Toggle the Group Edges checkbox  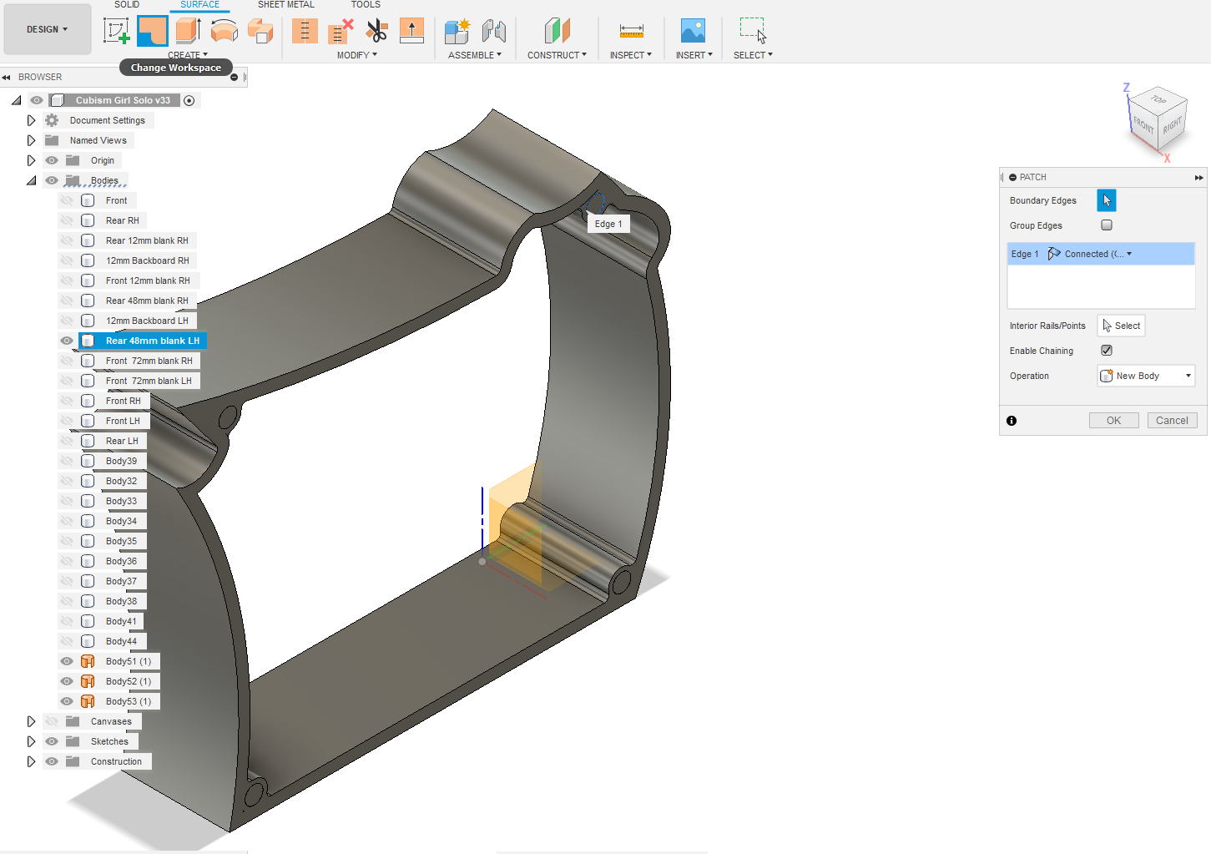click(x=1107, y=225)
